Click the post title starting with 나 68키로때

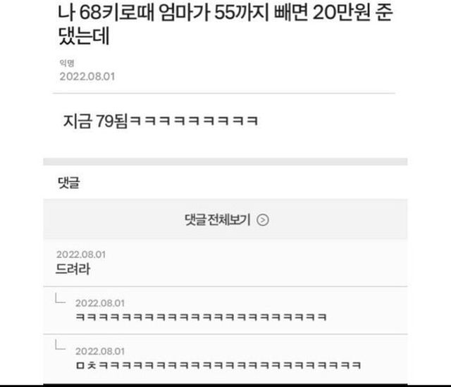[x=225, y=25]
